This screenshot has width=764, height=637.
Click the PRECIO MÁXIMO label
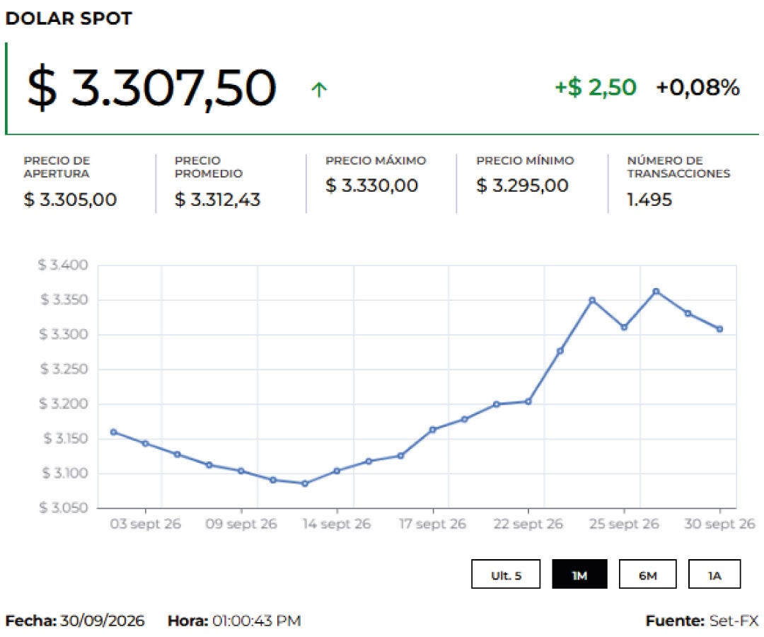click(376, 161)
